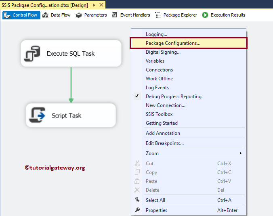Click the Paste clipboard icon

tap(137, 181)
